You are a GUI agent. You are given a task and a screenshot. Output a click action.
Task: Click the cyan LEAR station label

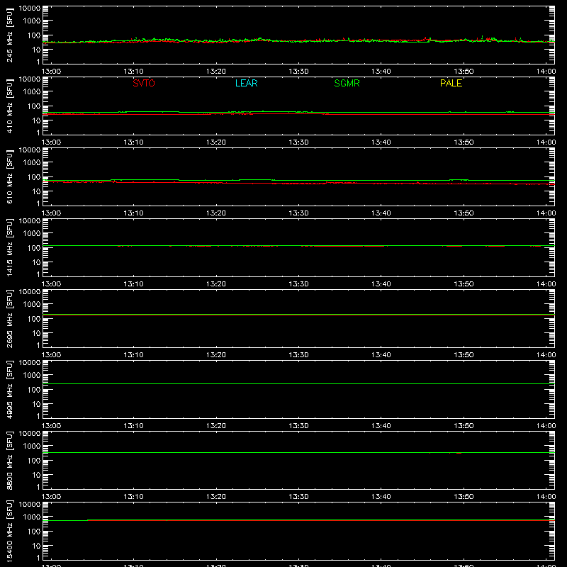coord(246,83)
